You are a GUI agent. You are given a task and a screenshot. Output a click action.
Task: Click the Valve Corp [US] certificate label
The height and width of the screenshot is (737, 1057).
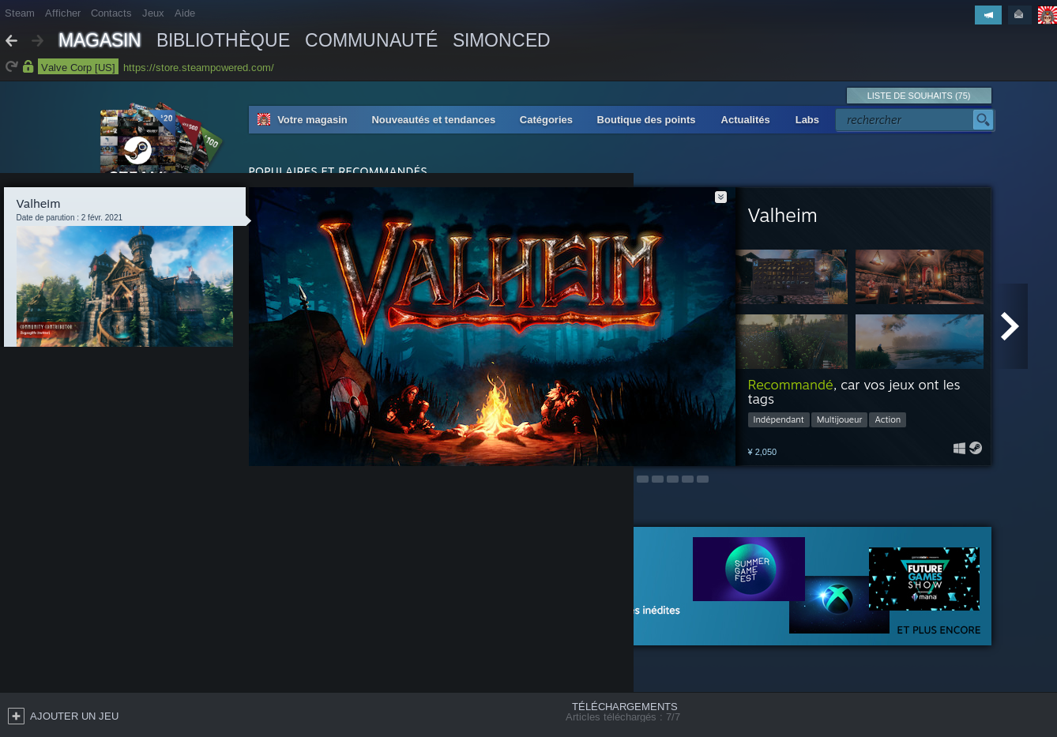[x=78, y=67]
